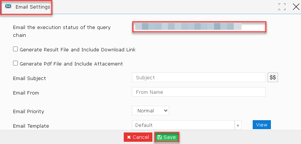Click the Email Template label
The width and height of the screenshot is (301, 144).
click(x=31, y=126)
